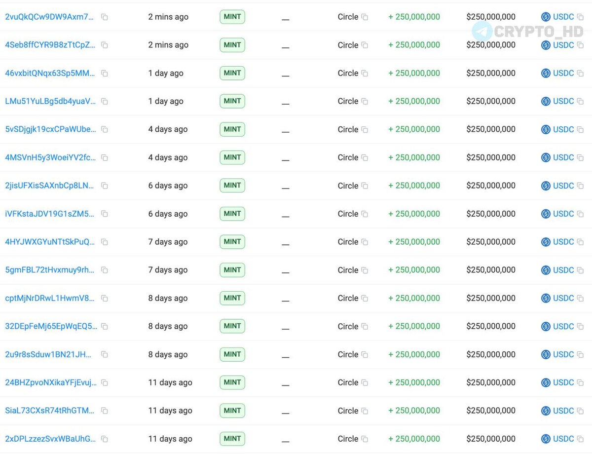Click '2 mins ago' in 4Seb8ffCYR row
Screen dimensions: 592x456
[x=168, y=45]
